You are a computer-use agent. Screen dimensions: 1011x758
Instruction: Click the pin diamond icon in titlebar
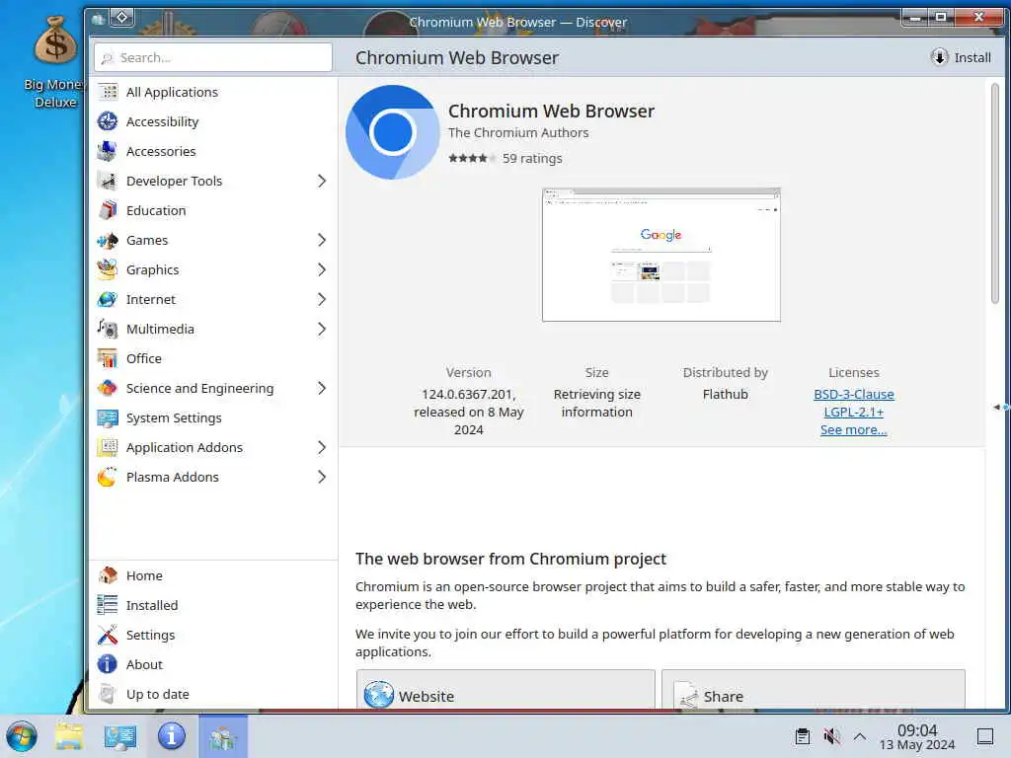(121, 18)
